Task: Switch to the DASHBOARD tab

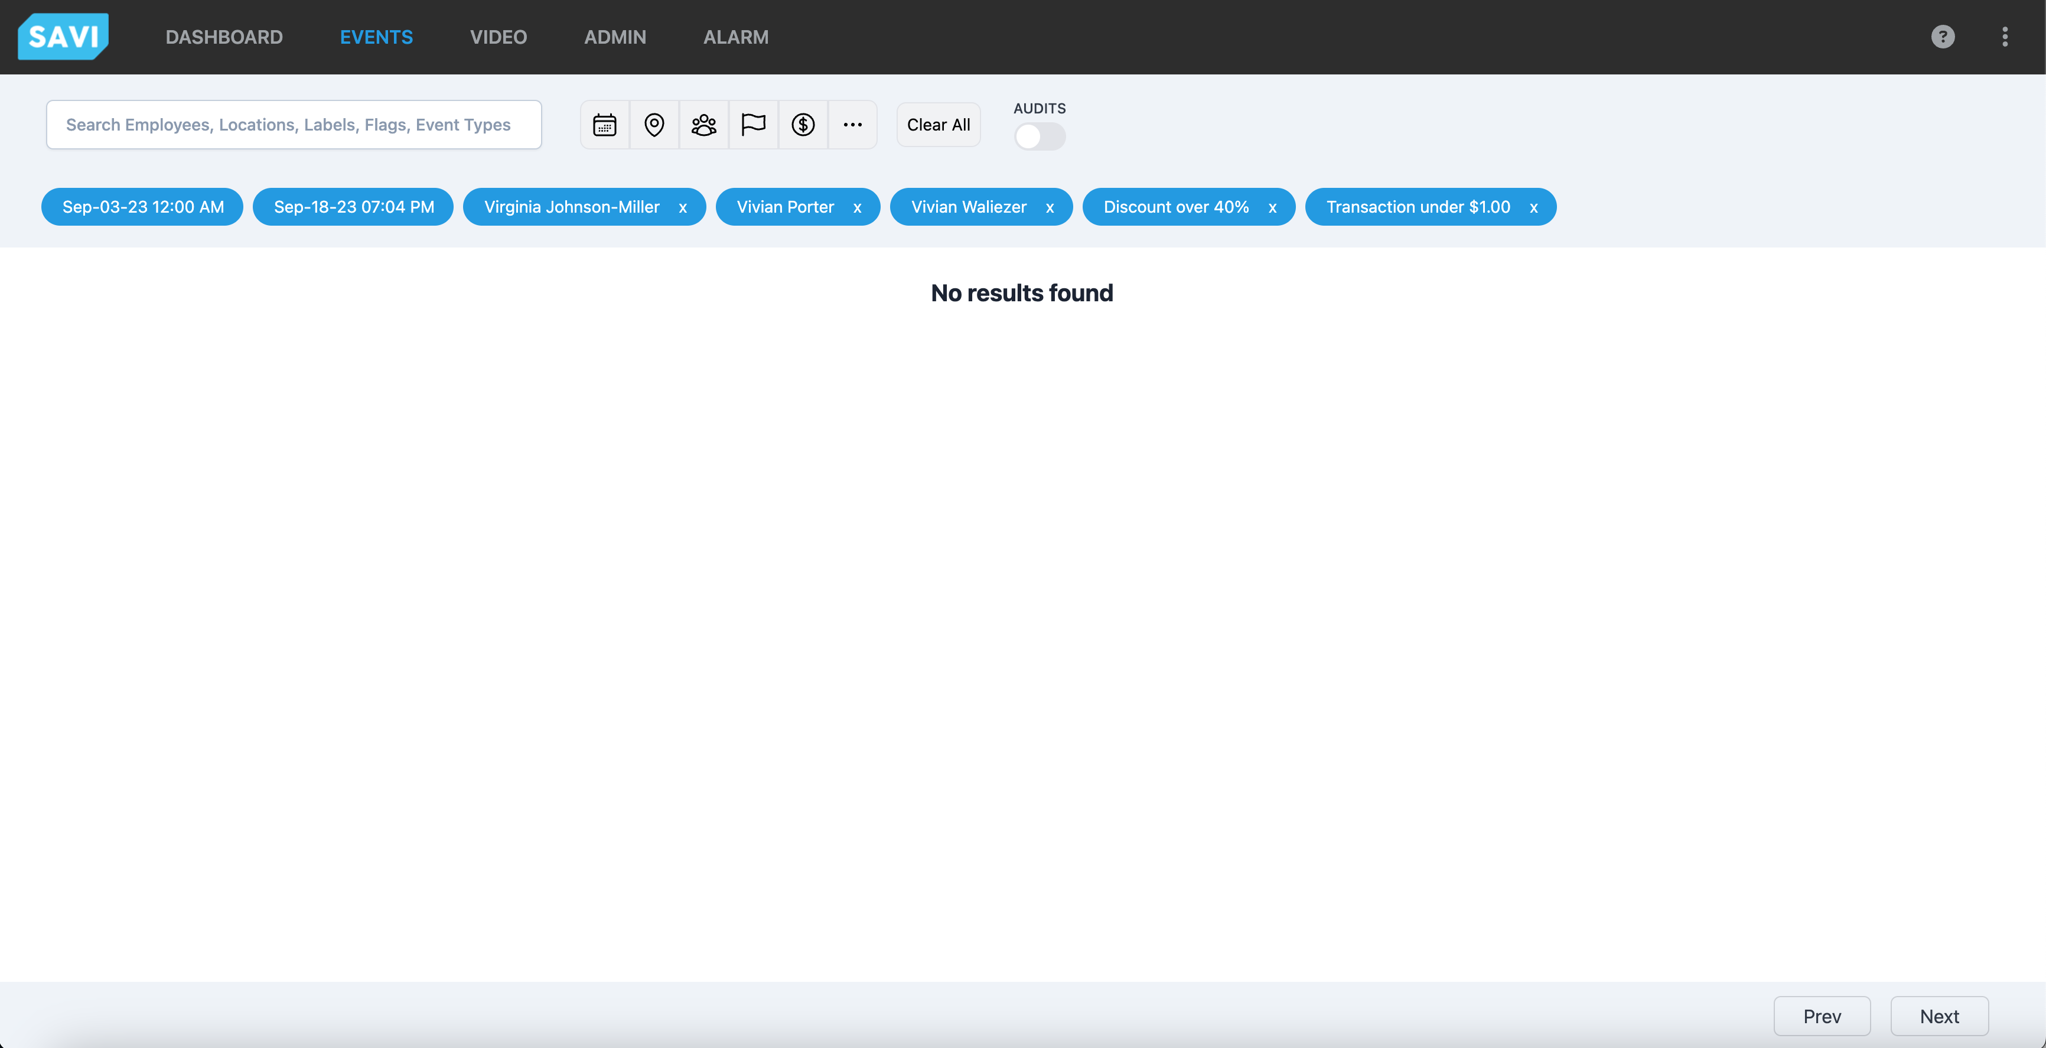Action: [224, 37]
